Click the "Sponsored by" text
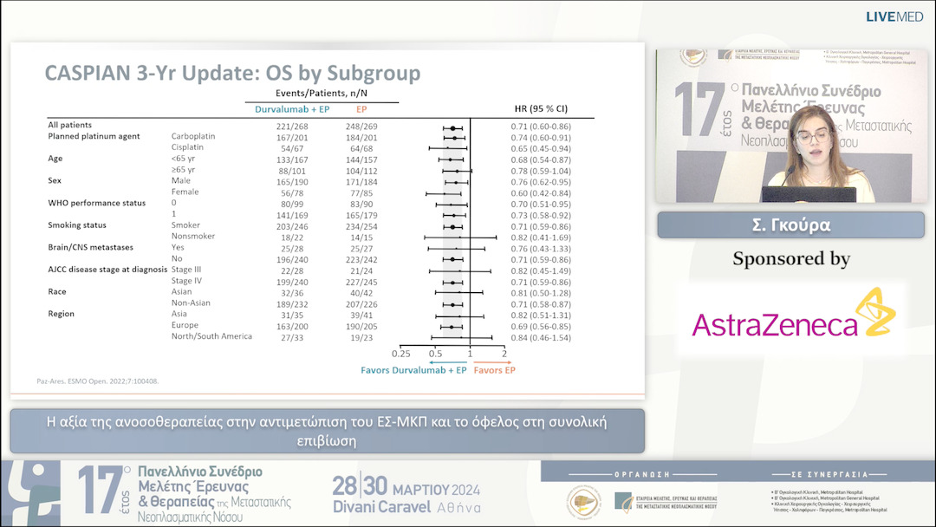This screenshot has height=527, width=936. pyautogui.click(x=791, y=259)
